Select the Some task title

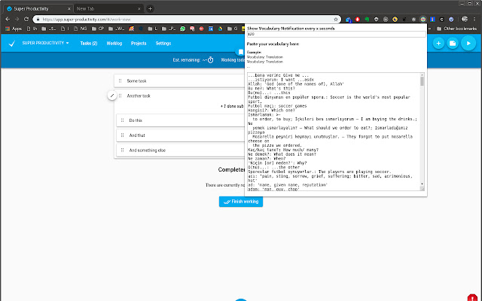click(x=136, y=81)
